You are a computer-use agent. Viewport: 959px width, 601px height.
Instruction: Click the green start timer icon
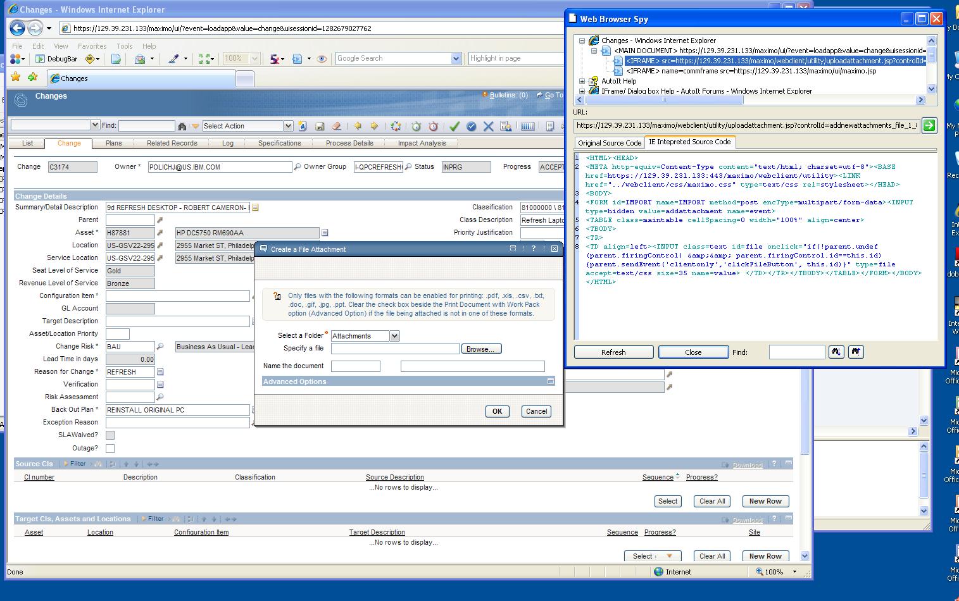pyautogui.click(x=416, y=126)
